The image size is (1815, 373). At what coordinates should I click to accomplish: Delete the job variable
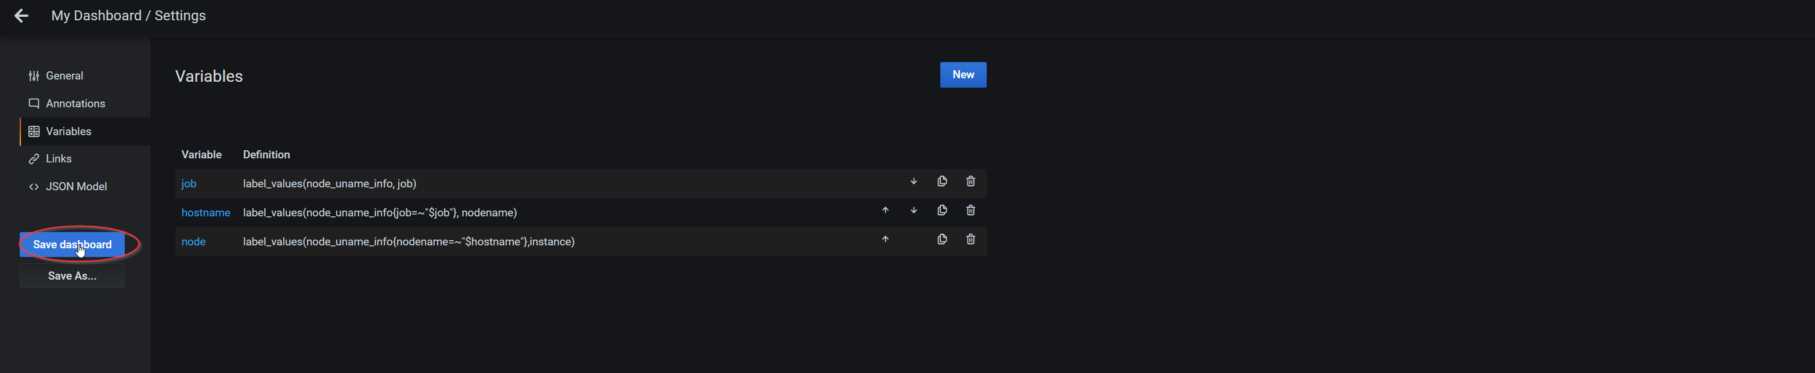[970, 182]
